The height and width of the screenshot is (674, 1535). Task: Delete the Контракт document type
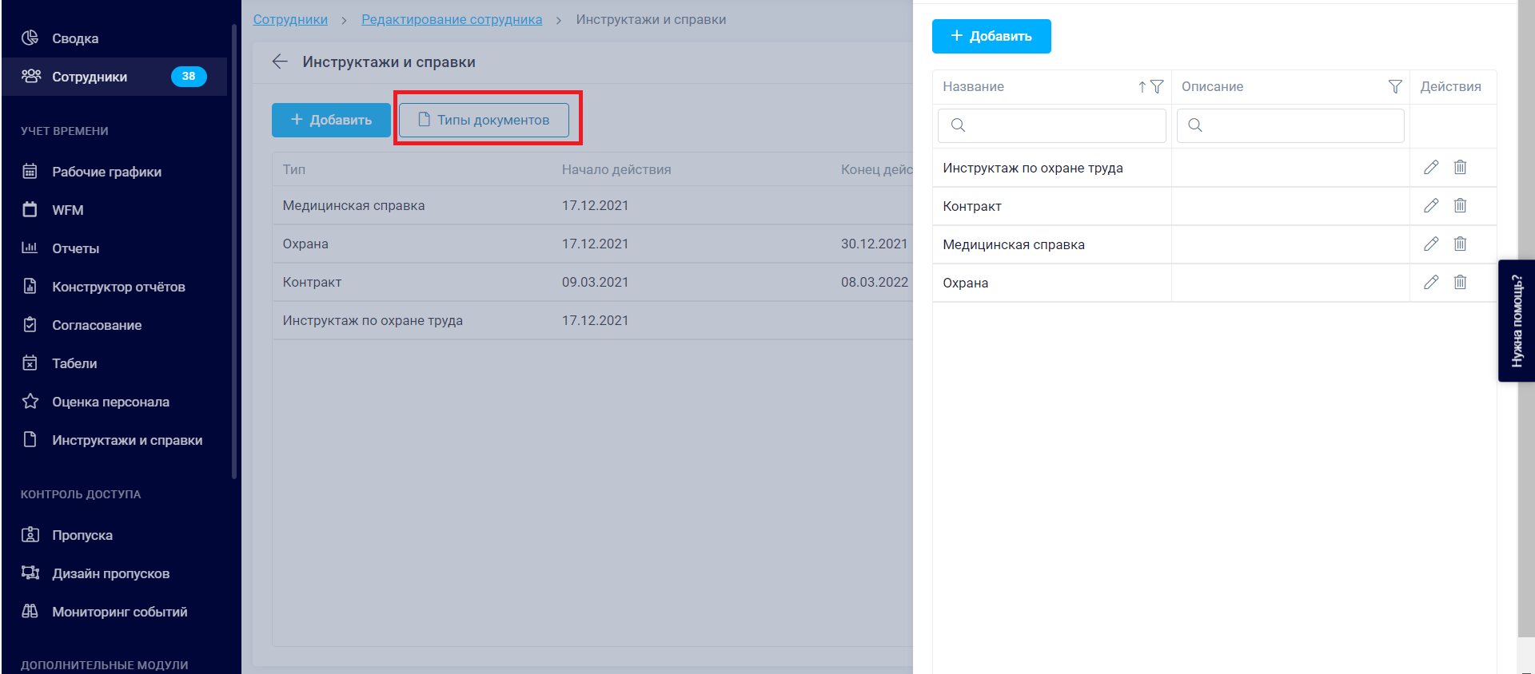pos(1460,205)
